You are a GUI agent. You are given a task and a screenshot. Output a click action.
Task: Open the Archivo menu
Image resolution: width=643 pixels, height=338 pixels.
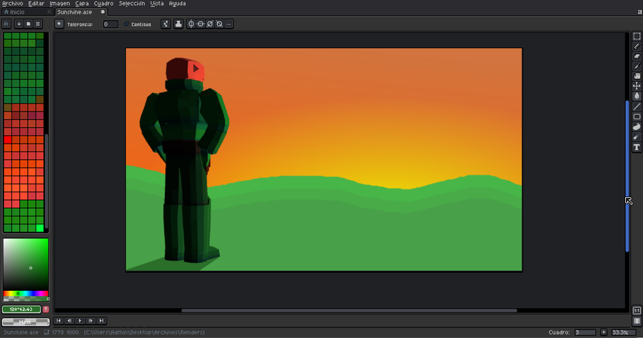click(x=12, y=4)
